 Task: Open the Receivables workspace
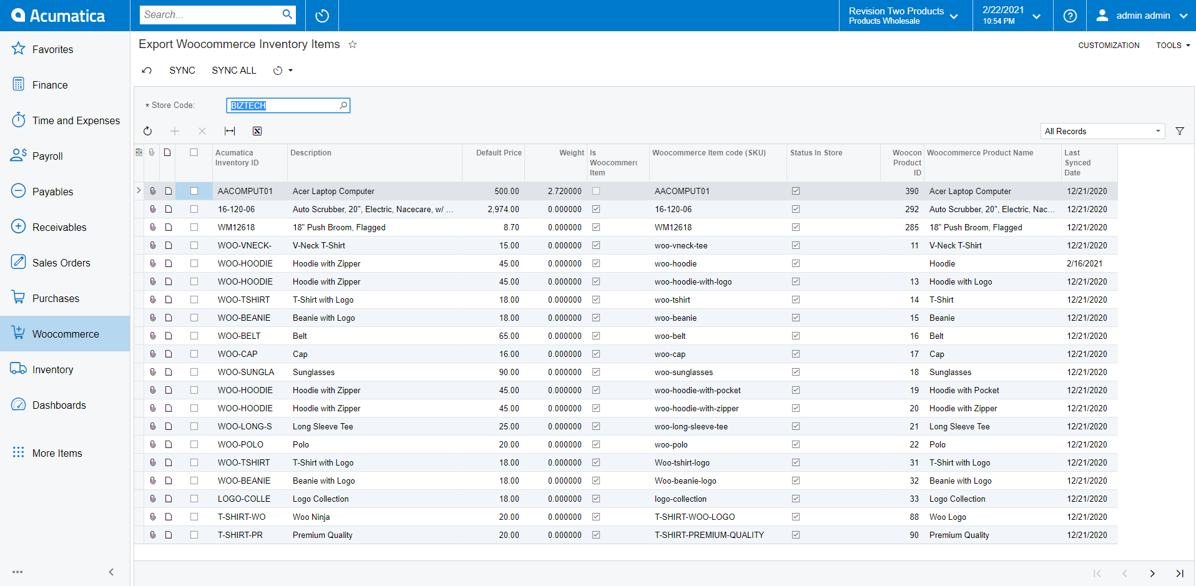pyautogui.click(x=65, y=227)
